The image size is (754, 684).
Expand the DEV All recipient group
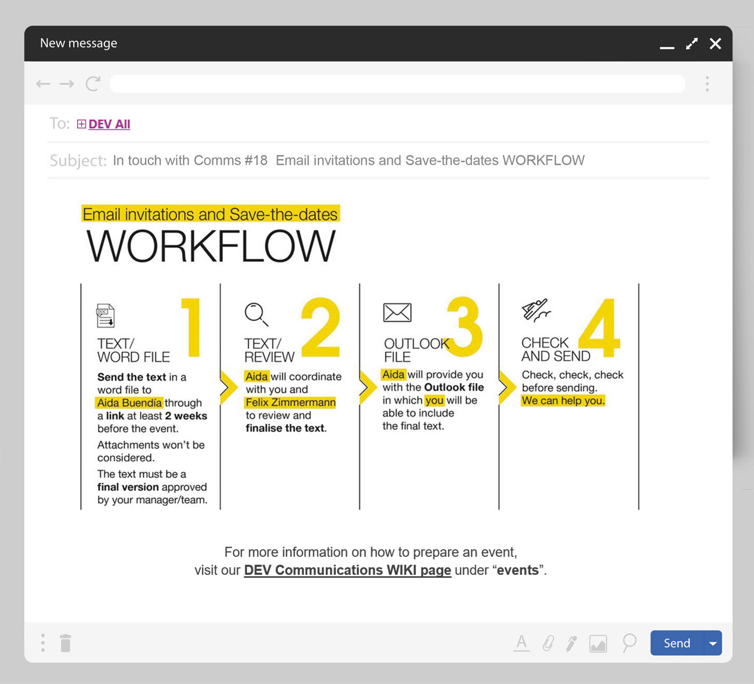point(81,124)
